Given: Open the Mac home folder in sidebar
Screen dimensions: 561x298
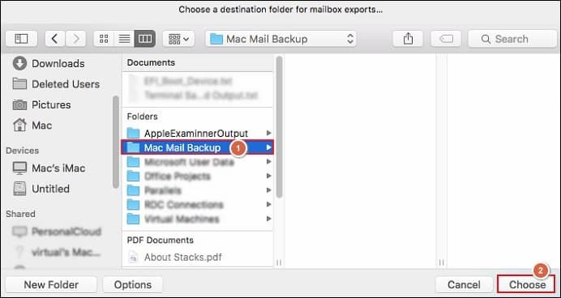Looking at the screenshot, I should point(32,126).
